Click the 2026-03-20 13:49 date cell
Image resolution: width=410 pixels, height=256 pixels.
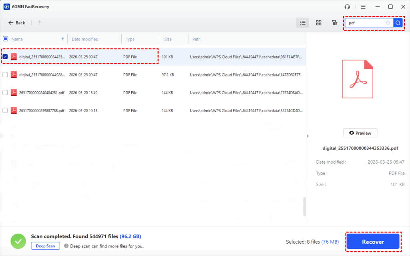[x=83, y=93]
